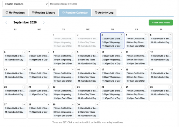Edit 8:00am Tiny Titans routine on day 4
The width and height of the screenshot is (179, 127).
136,42
